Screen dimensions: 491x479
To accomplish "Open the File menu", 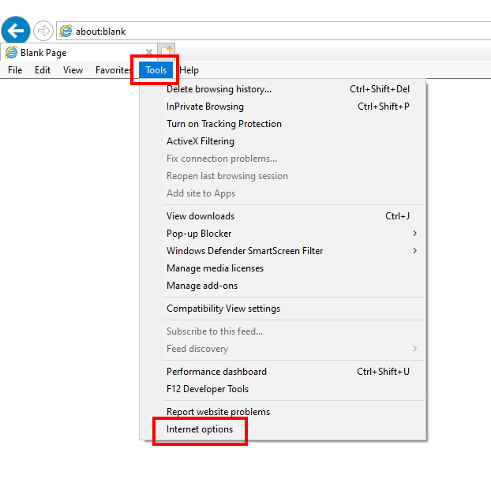I will click(x=15, y=70).
